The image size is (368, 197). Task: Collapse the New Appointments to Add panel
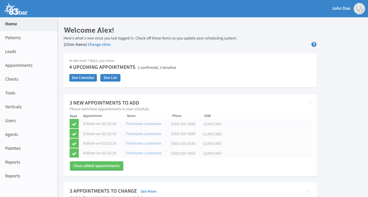[309, 103]
